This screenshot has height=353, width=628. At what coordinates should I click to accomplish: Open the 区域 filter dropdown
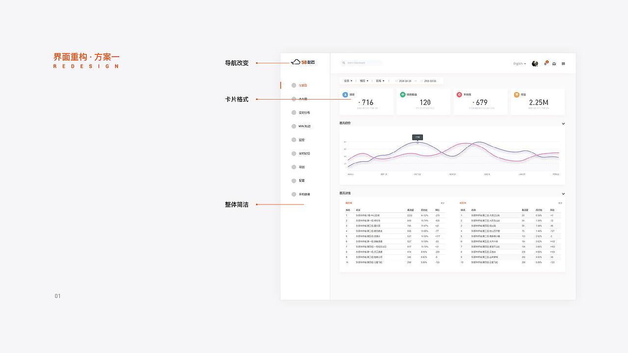[x=380, y=81]
